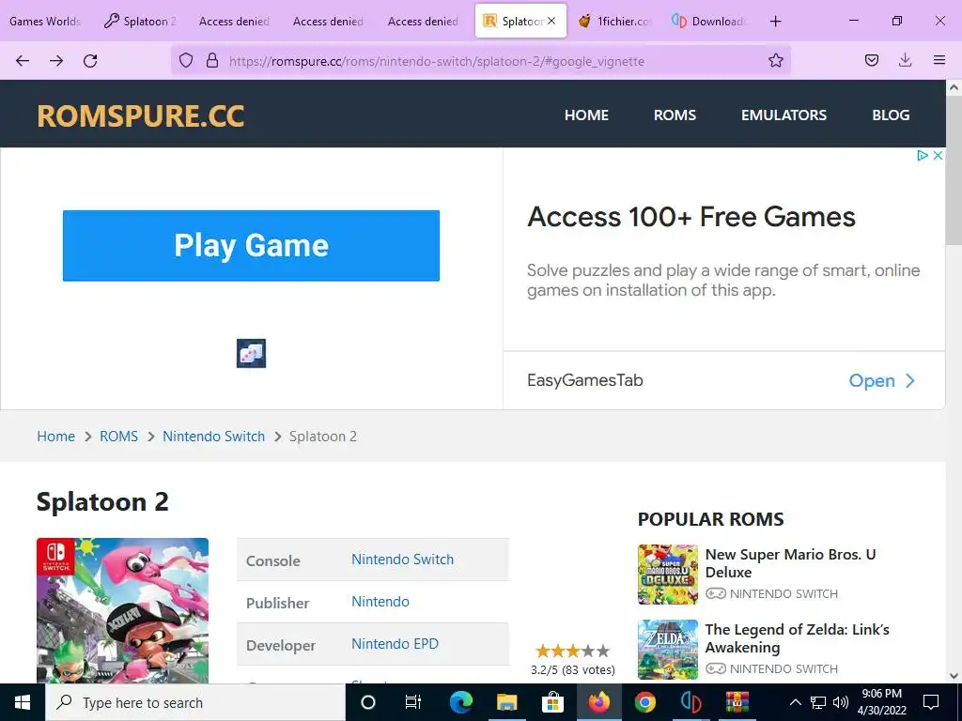Switch to 1fichier.com tab
962x721 pixels.
pyautogui.click(x=613, y=22)
